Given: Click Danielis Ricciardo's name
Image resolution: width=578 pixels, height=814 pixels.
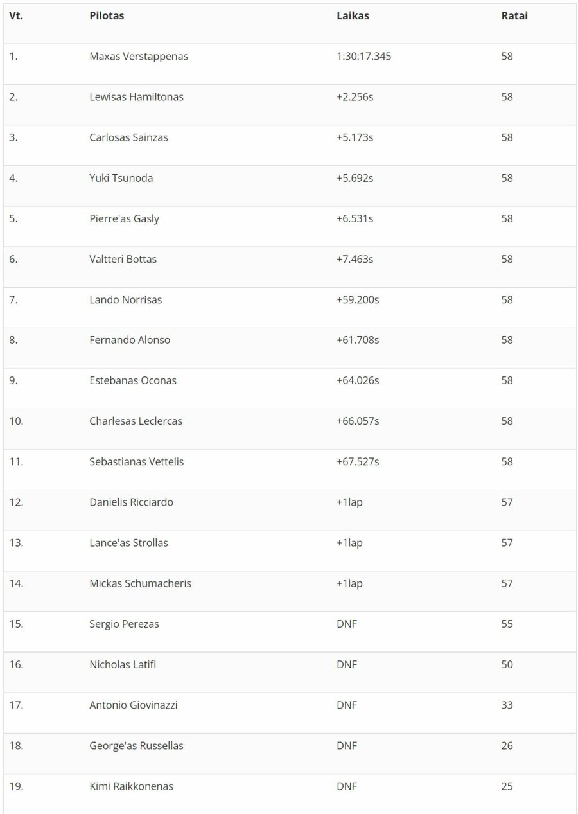Looking at the screenshot, I should 131,502.
